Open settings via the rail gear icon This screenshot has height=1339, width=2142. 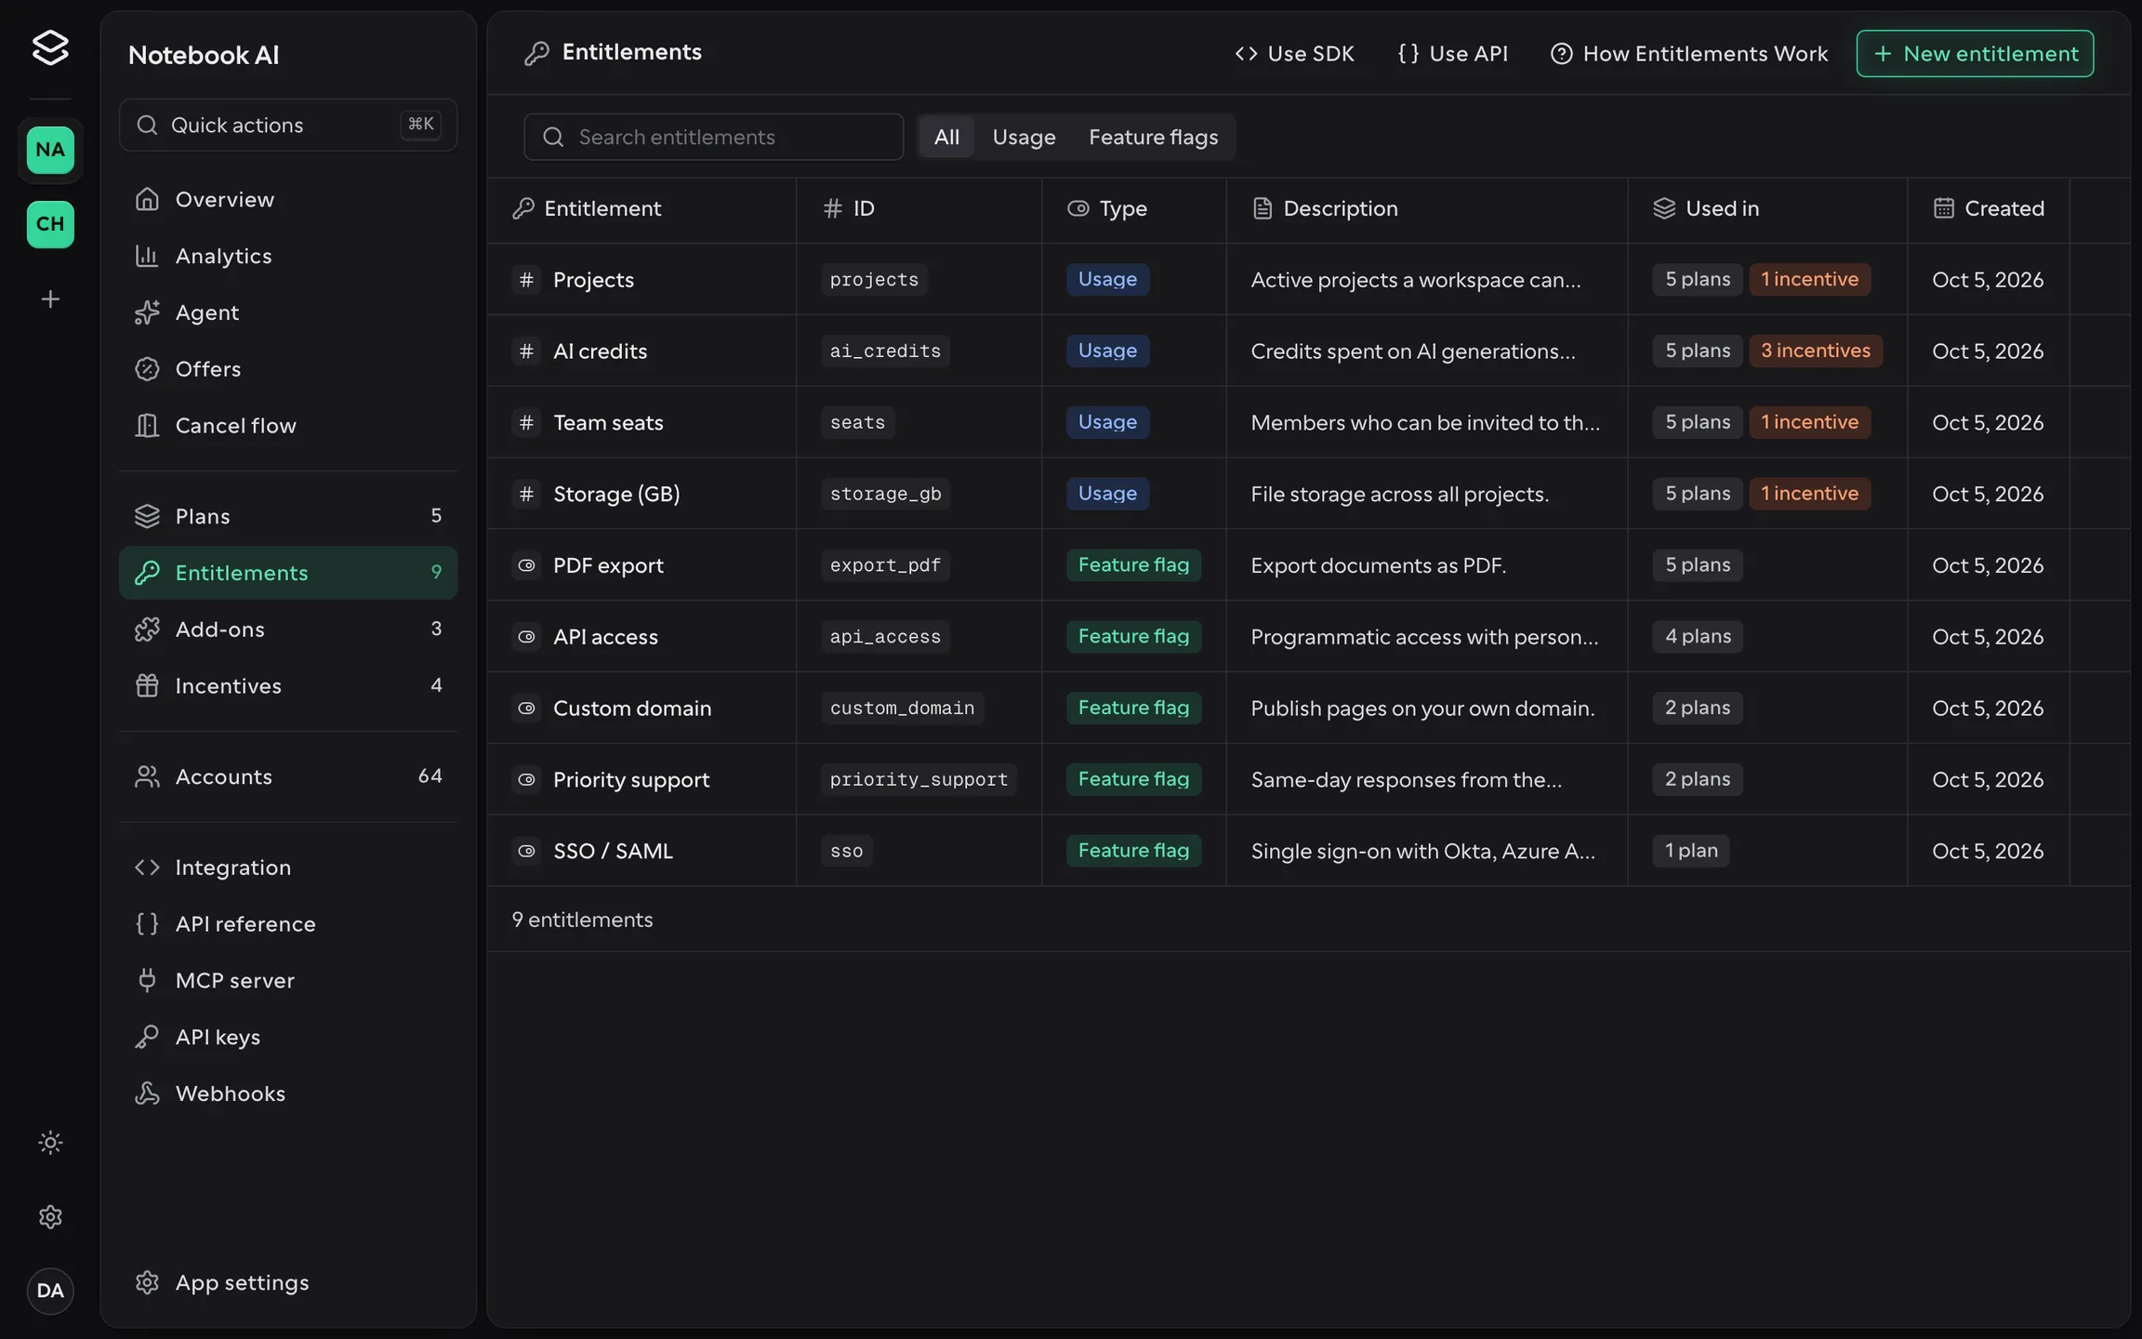coord(50,1217)
